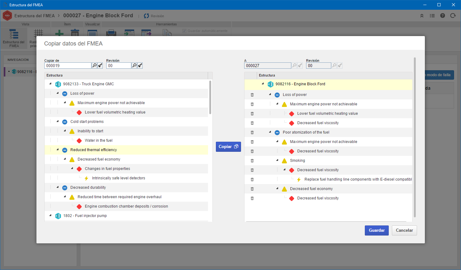Click clear brush icon beside Copiar de field
Viewport: 461px width, 270px height.
(100, 66)
